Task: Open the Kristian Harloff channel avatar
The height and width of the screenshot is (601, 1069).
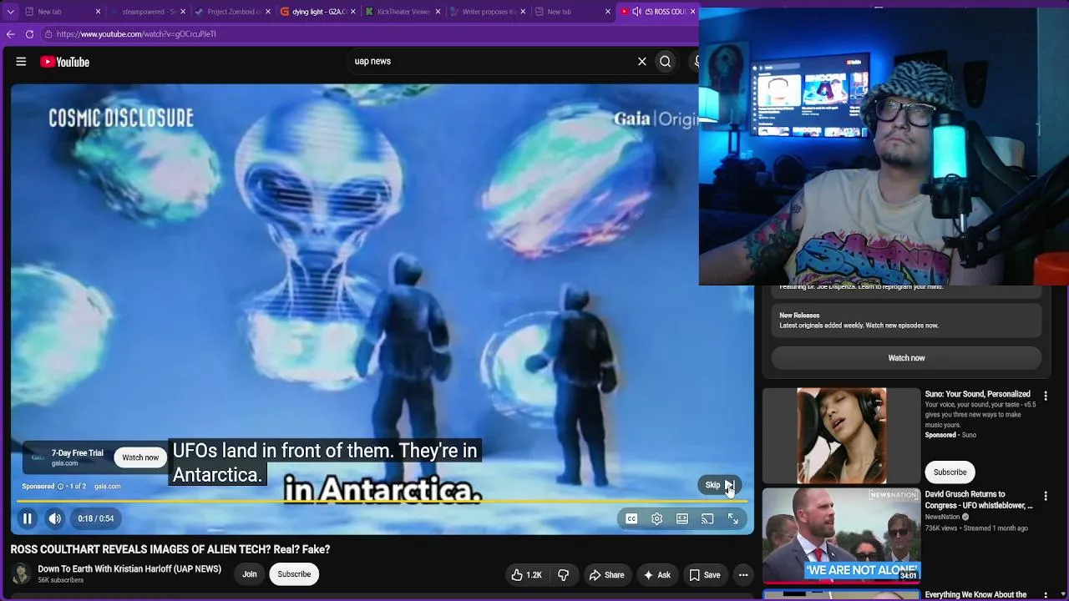Action: pyautogui.click(x=21, y=573)
